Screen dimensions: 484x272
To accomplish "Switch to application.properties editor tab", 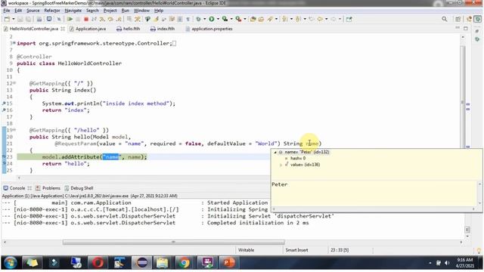I will click(209, 29).
